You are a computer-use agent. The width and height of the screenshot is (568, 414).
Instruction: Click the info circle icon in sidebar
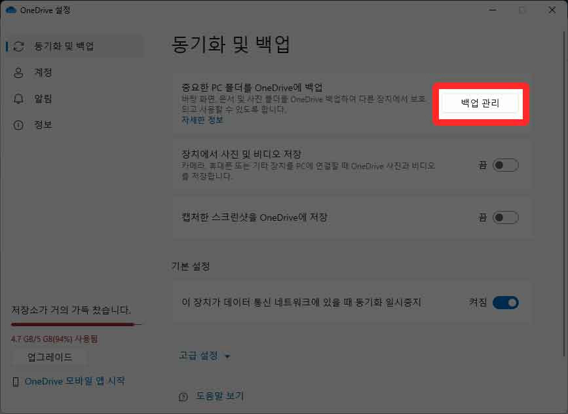pos(18,125)
